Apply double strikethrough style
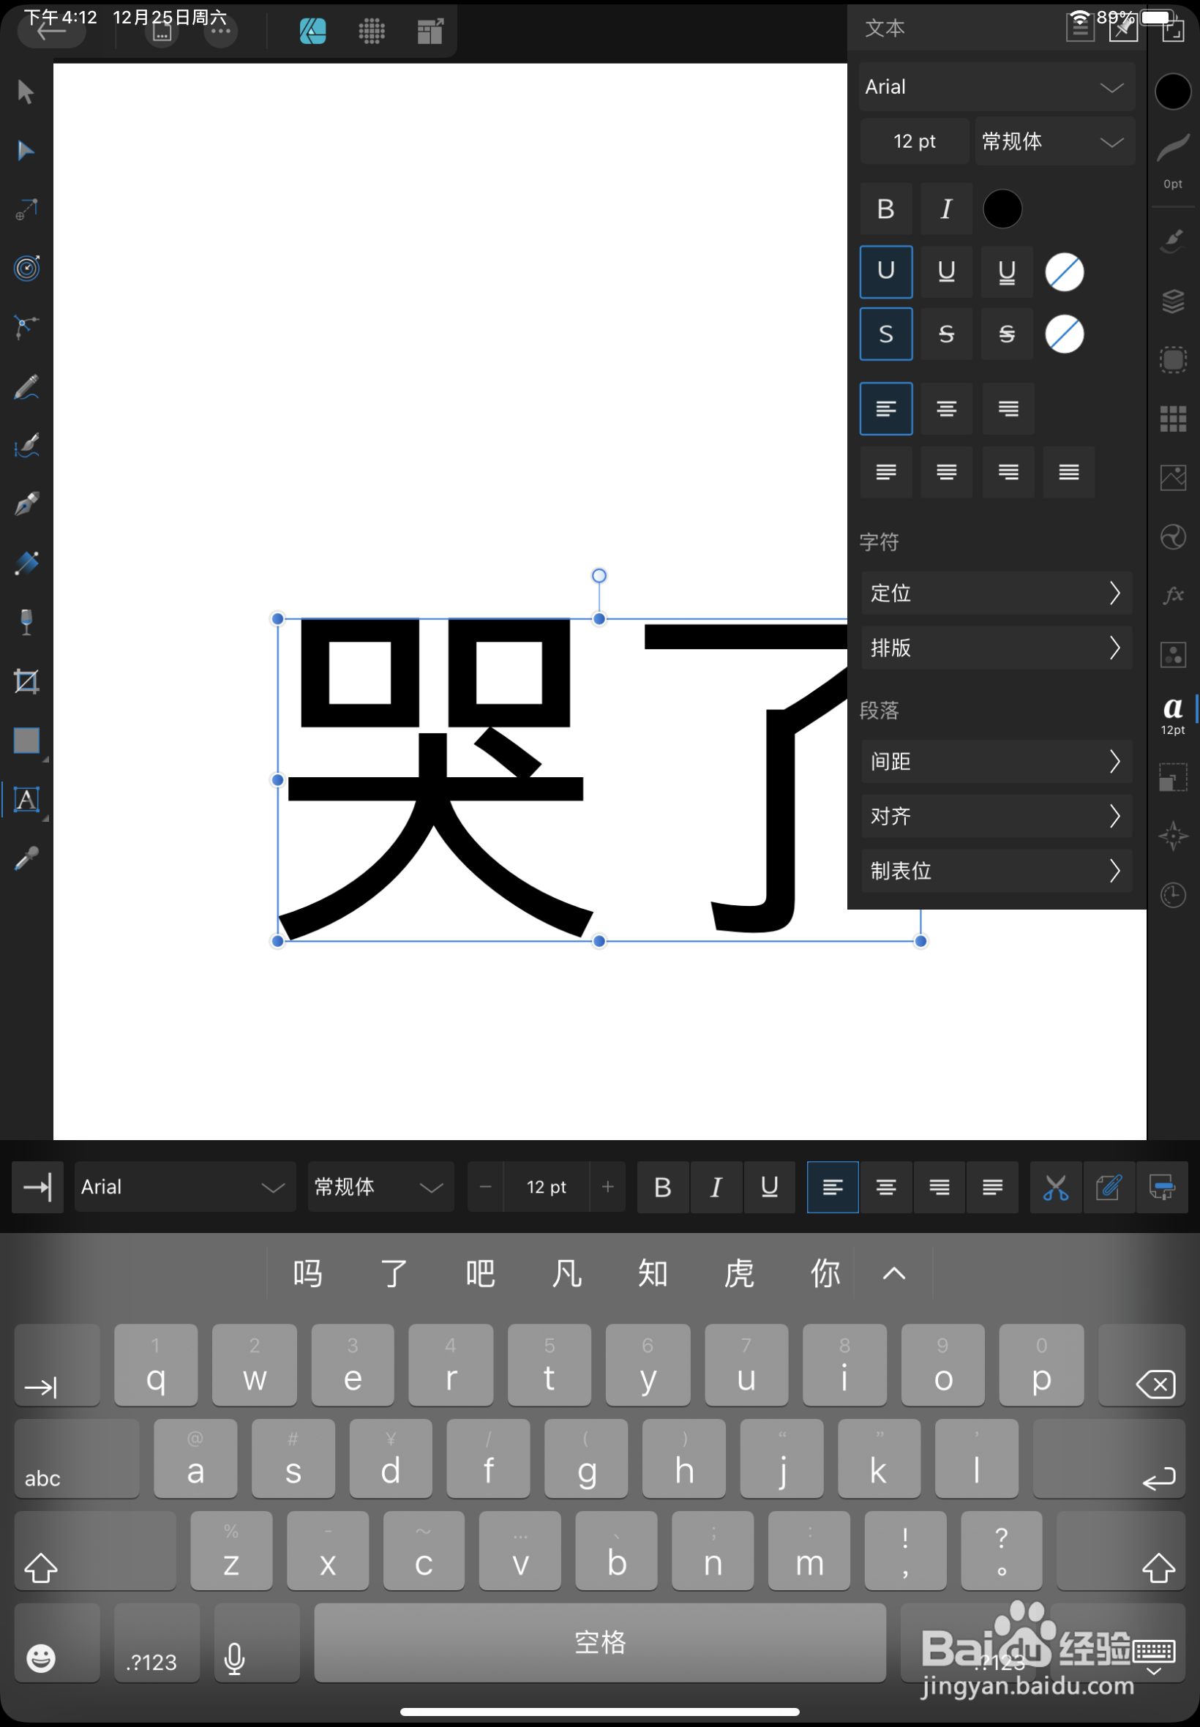This screenshot has height=1727, width=1200. tap(1008, 333)
